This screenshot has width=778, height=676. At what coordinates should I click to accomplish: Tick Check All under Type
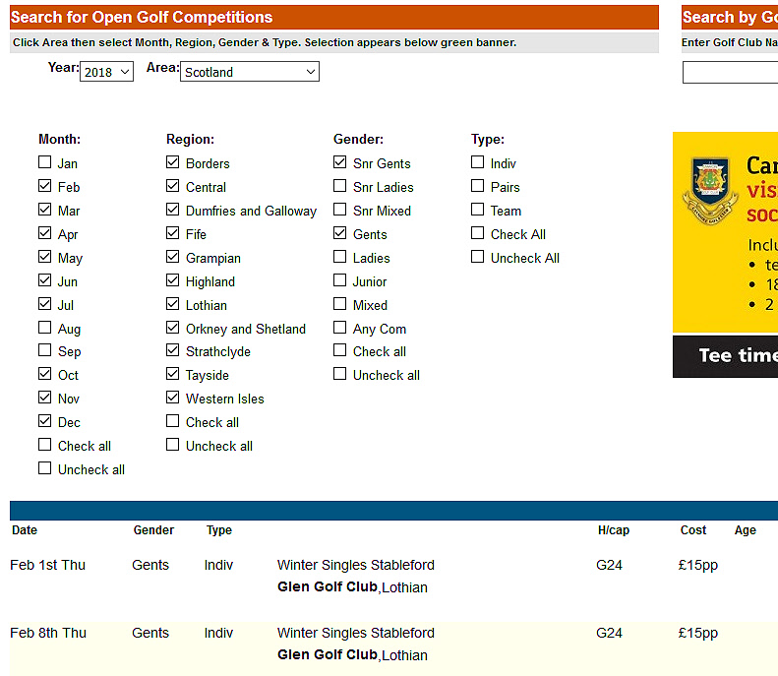[478, 233]
